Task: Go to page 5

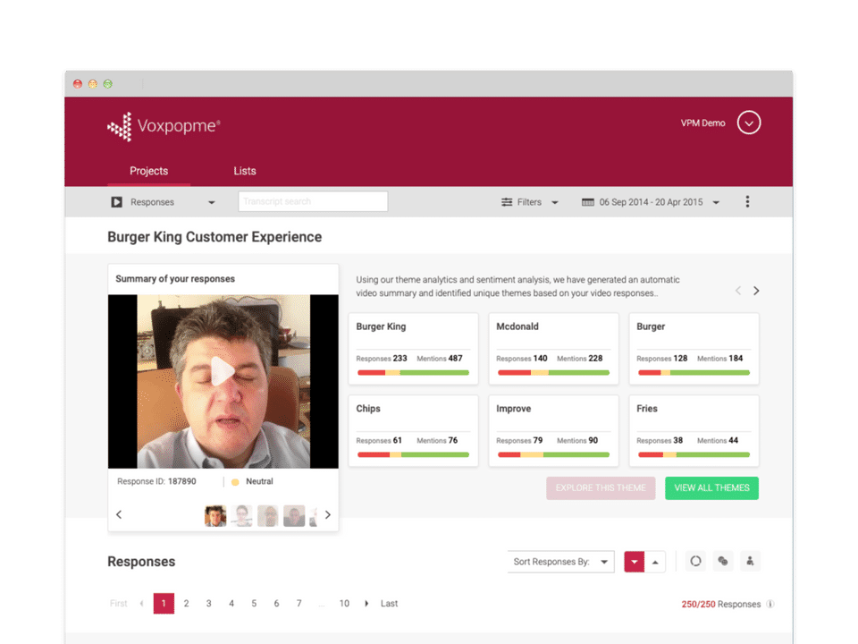Action: 254,604
